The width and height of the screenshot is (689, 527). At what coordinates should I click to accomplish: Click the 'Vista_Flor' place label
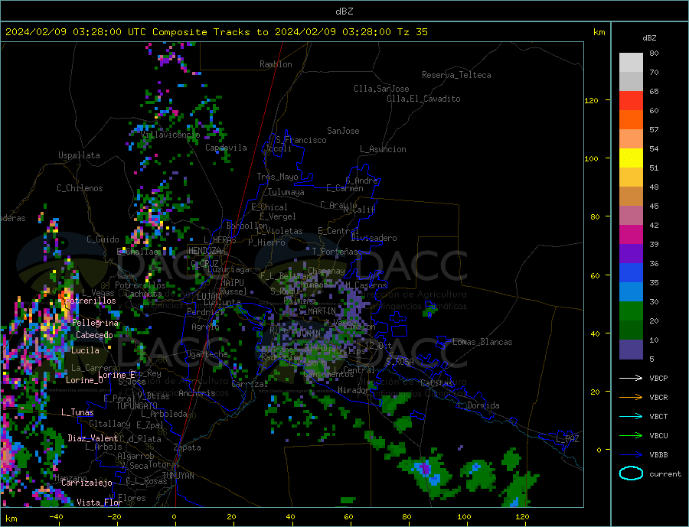(x=100, y=503)
